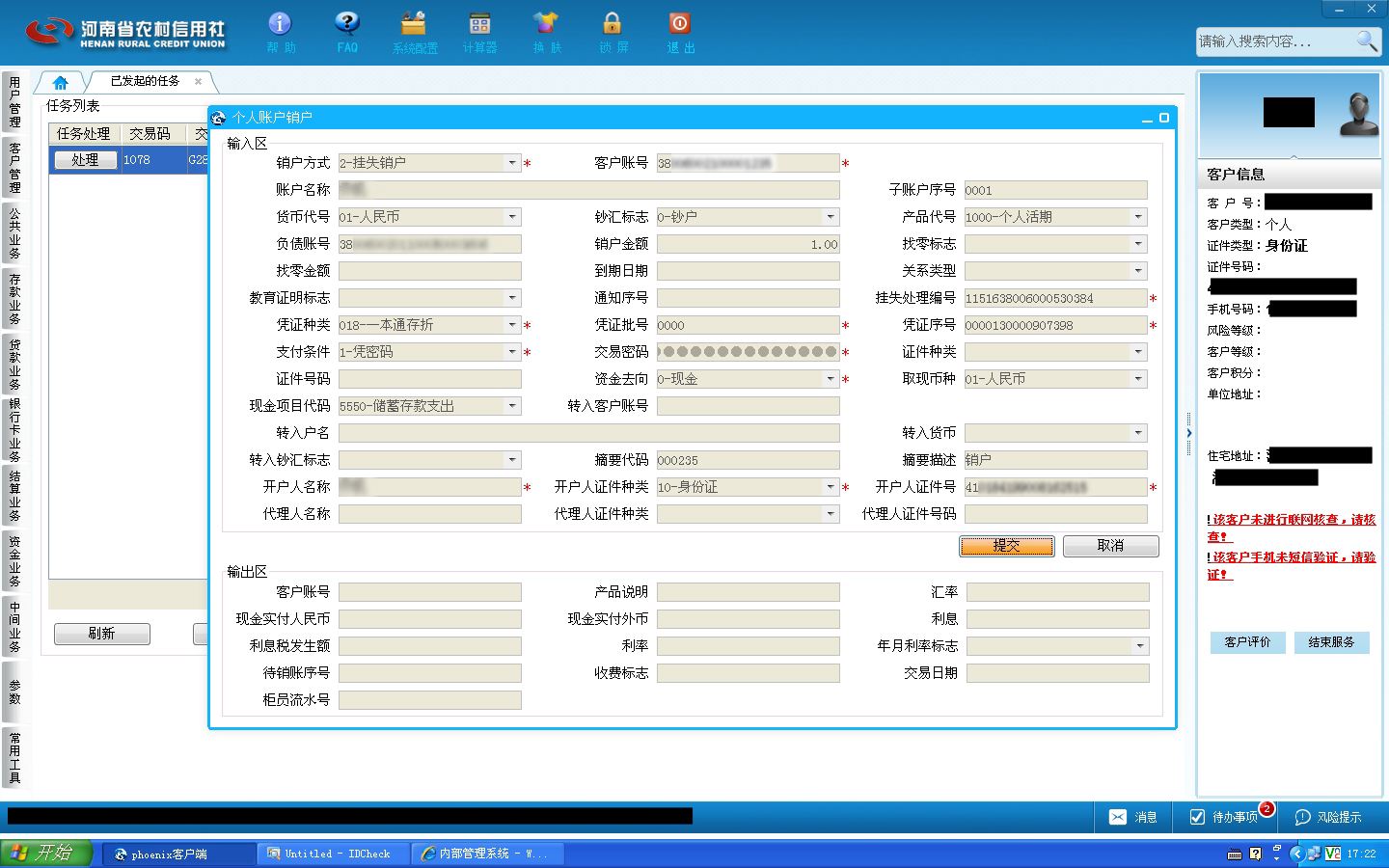The height and width of the screenshot is (868, 1389).
Task: Switch to the 已发起的任务 tab
Action: [x=145, y=81]
